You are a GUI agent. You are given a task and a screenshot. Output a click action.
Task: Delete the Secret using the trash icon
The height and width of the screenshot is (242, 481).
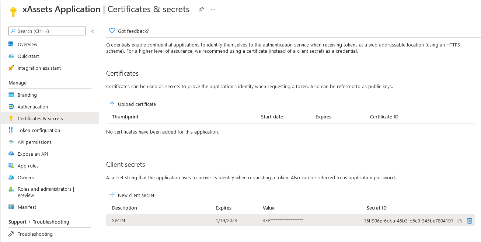coord(469,220)
